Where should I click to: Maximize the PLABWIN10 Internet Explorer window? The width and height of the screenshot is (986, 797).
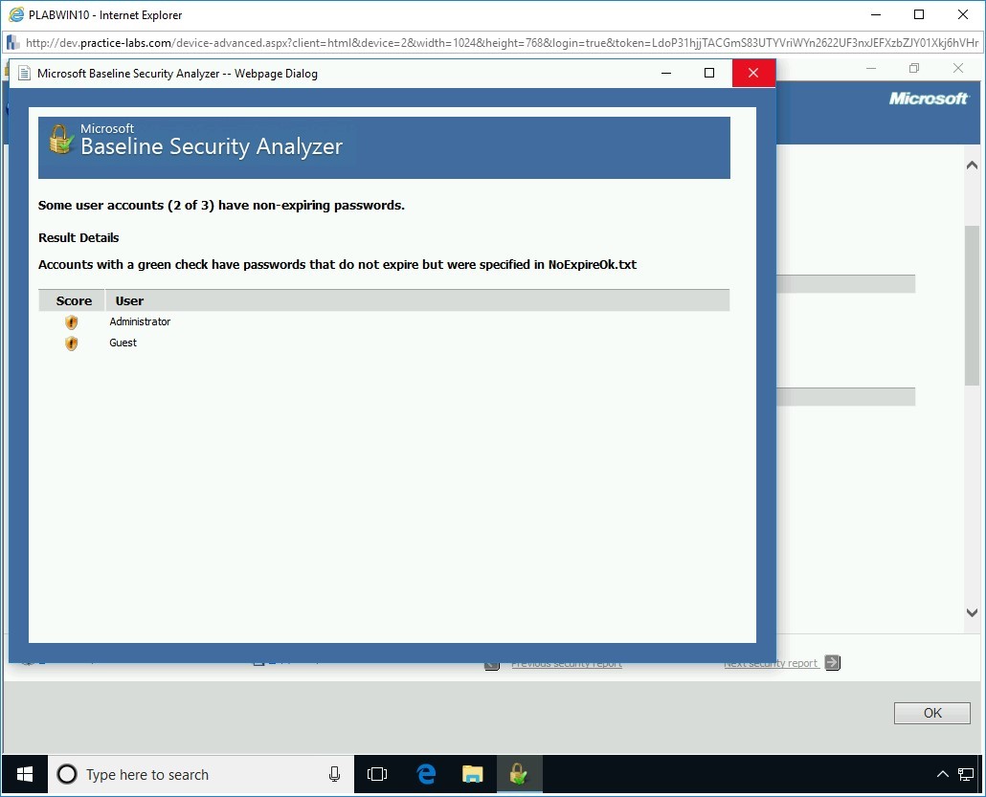pos(919,14)
